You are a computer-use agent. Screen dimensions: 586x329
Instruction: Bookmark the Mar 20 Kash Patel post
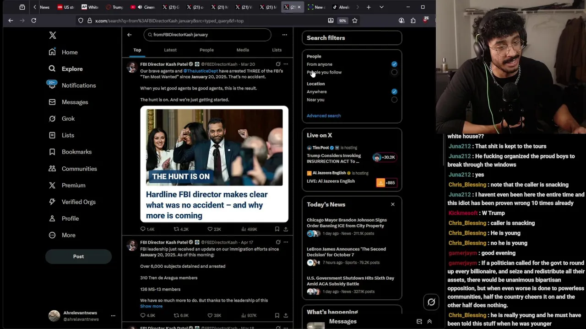(x=277, y=229)
